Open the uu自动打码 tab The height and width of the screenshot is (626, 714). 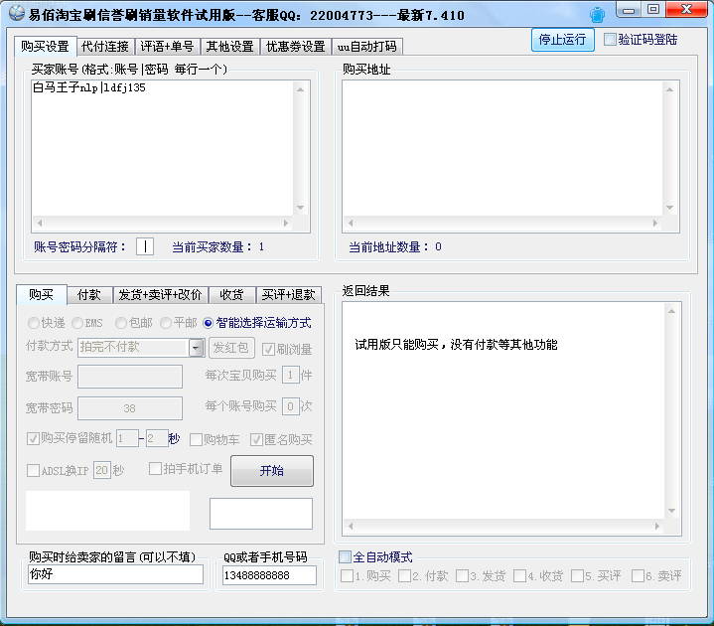tap(367, 46)
